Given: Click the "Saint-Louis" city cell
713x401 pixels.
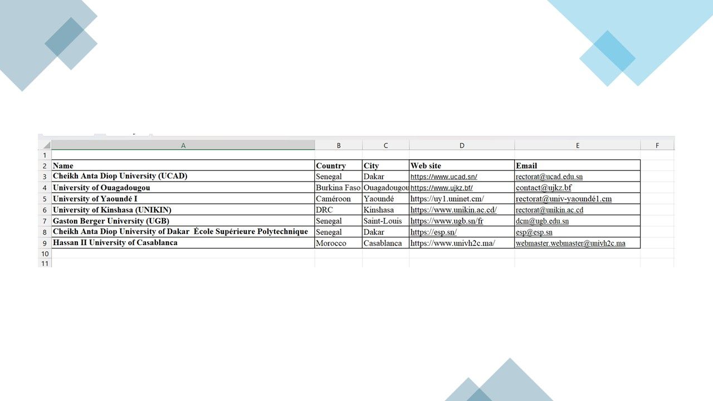Looking at the screenshot, I should [385, 221].
